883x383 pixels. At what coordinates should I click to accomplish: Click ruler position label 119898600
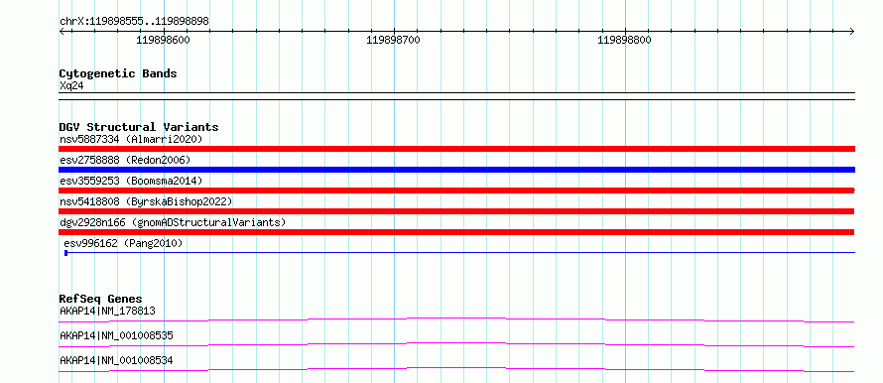pyautogui.click(x=164, y=40)
